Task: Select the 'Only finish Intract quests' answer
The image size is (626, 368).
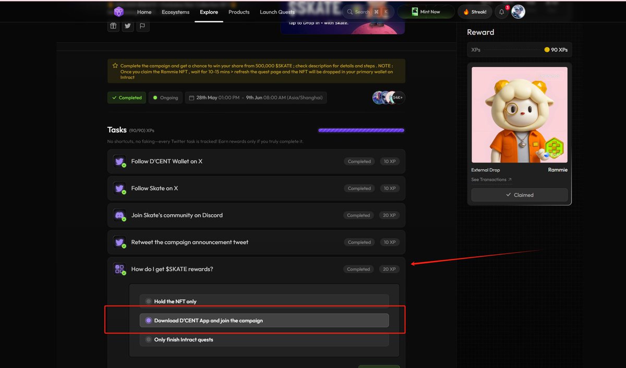Action: point(264,340)
